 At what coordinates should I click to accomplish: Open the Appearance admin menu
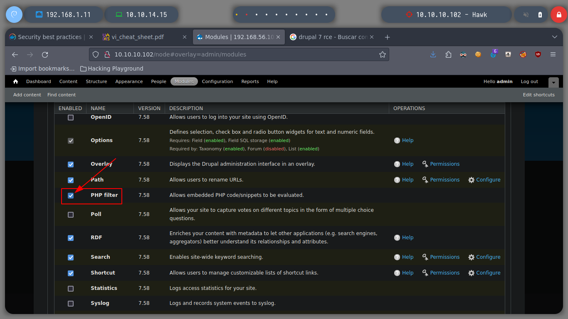(x=129, y=81)
